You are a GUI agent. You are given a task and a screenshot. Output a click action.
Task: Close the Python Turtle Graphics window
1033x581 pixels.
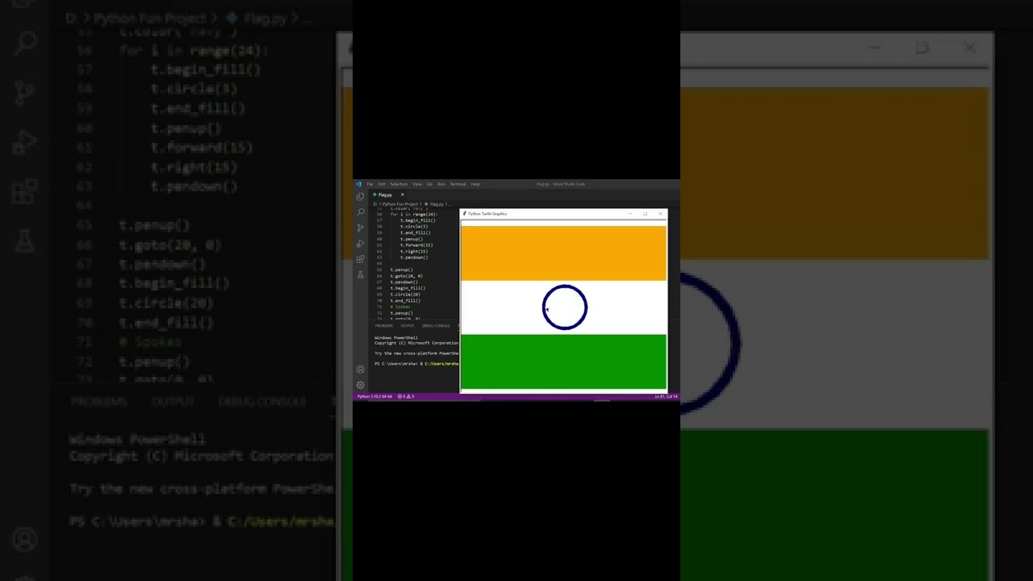(660, 214)
